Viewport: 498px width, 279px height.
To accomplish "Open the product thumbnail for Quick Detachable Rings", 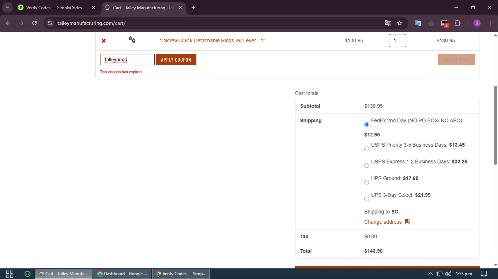I will click(x=132, y=40).
